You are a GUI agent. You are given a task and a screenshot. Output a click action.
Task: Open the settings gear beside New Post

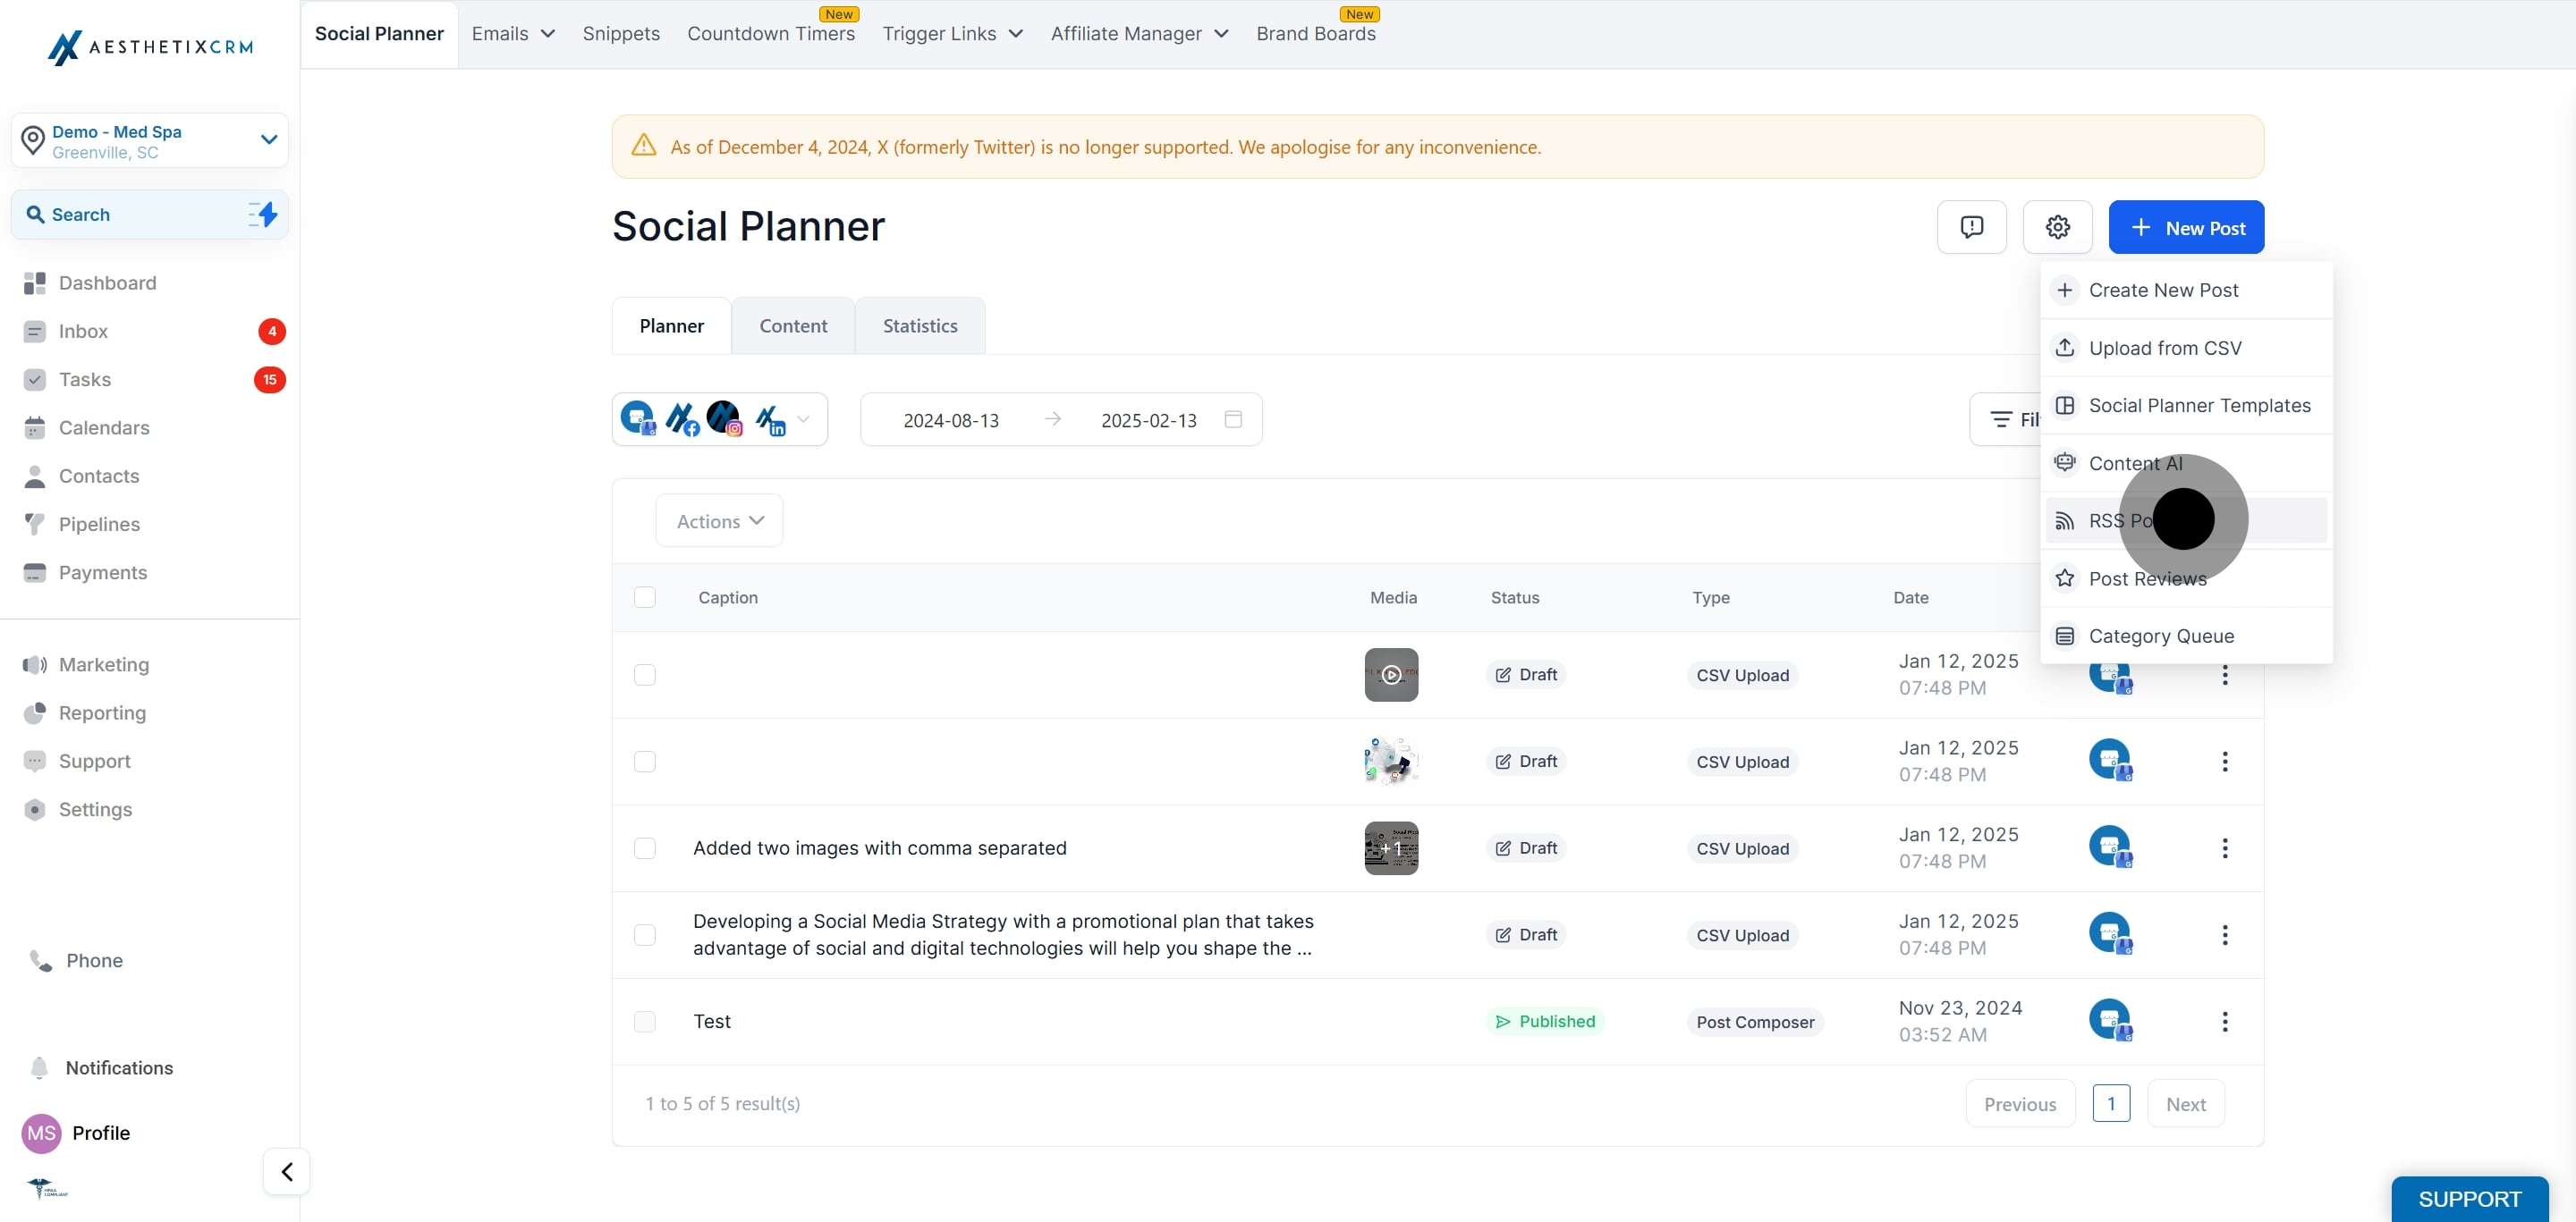pyautogui.click(x=2057, y=227)
